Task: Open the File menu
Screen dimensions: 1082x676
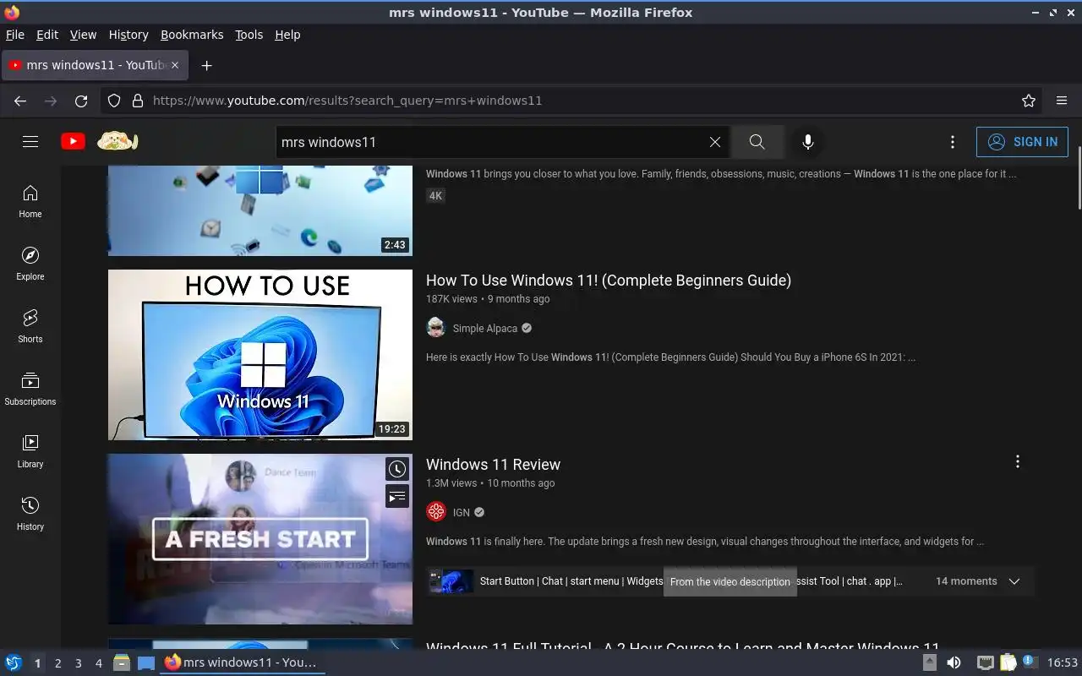Action: (15, 35)
